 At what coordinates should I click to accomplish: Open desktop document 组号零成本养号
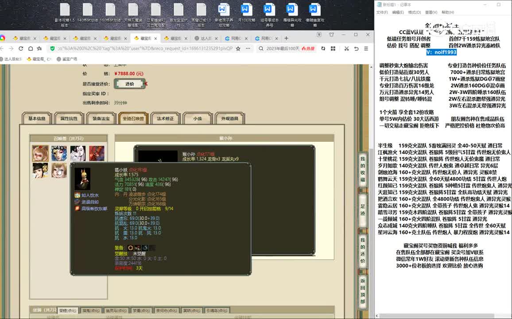(269, 15)
